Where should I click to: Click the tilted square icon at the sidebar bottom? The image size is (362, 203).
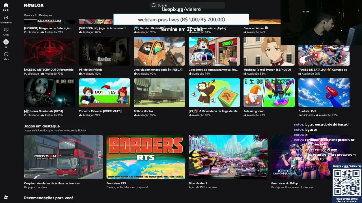[x=6, y=197]
